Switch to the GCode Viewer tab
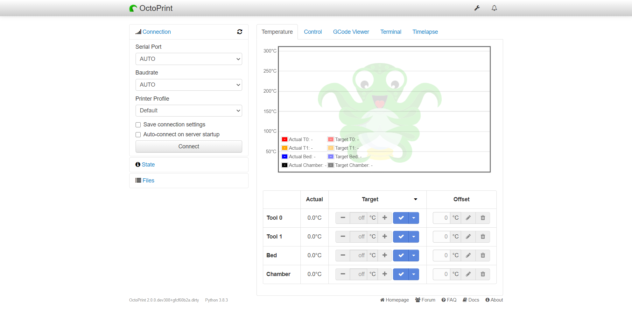This screenshot has height=334, width=632. click(x=351, y=32)
